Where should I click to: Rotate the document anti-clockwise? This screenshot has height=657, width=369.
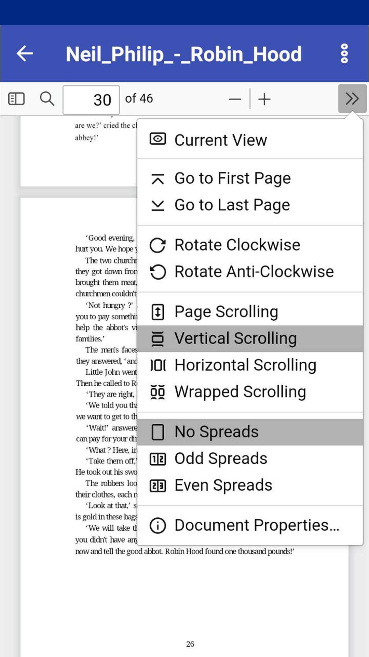250,272
